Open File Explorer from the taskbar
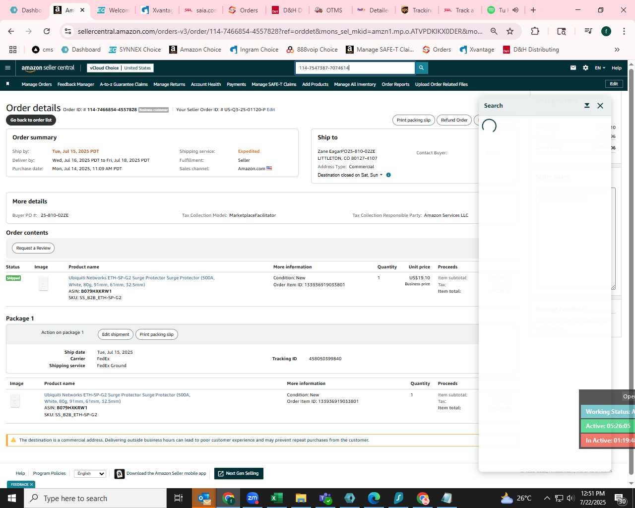Viewport: 635px width, 508px height. point(301,498)
